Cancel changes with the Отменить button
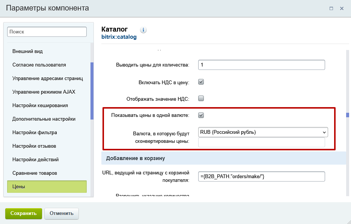 tap(61, 213)
